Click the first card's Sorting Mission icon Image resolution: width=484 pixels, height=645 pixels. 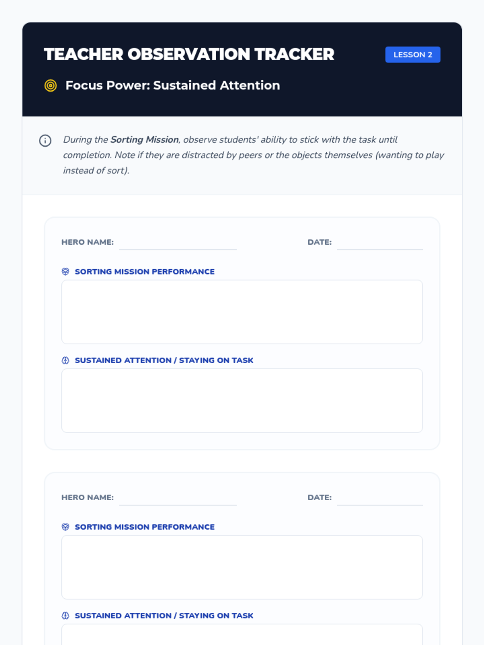coord(65,272)
